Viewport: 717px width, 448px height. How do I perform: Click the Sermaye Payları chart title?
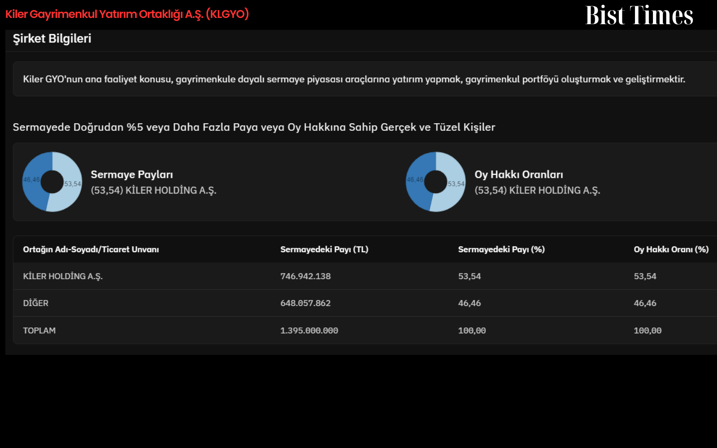click(132, 175)
